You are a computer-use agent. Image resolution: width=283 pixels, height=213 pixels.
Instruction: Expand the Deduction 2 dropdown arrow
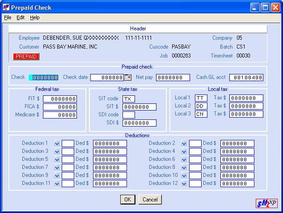click(x=184, y=143)
